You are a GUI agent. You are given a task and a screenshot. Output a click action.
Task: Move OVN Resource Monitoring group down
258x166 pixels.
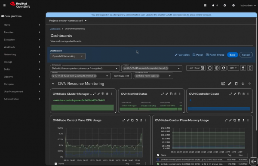point(243,84)
